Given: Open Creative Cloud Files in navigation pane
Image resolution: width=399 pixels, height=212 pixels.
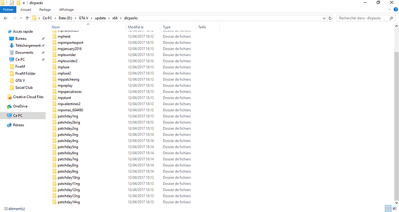Looking at the screenshot, I should pyautogui.click(x=28, y=97).
